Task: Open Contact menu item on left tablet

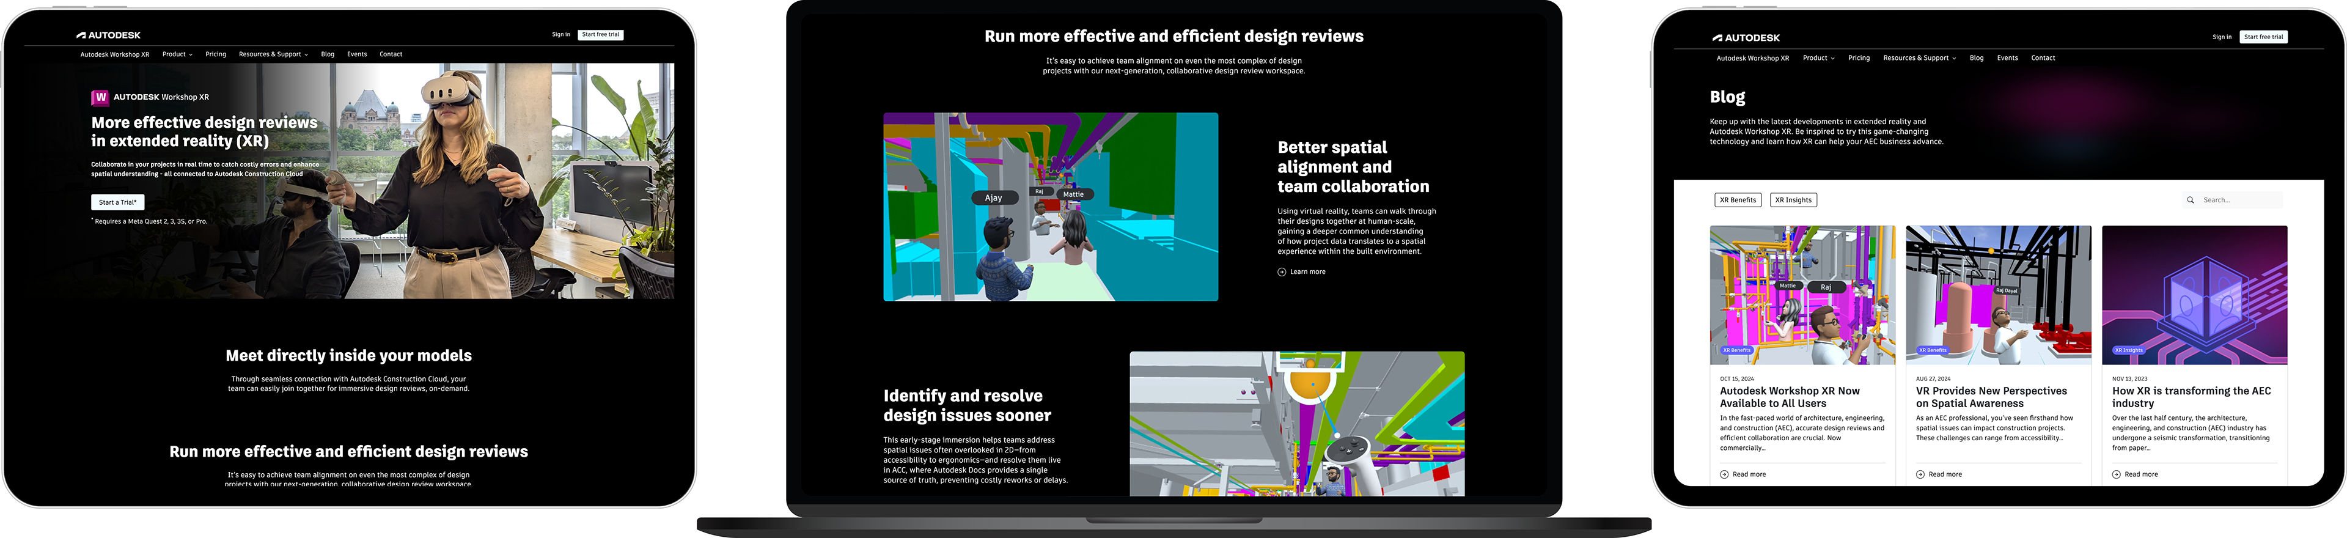Action: click(x=391, y=54)
